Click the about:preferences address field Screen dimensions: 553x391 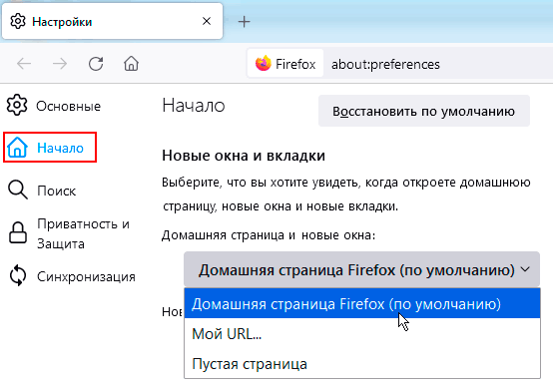[385, 64]
